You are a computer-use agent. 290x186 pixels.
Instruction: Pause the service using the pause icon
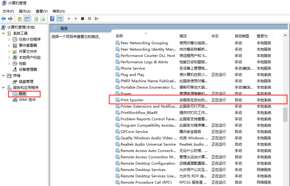click(89, 19)
